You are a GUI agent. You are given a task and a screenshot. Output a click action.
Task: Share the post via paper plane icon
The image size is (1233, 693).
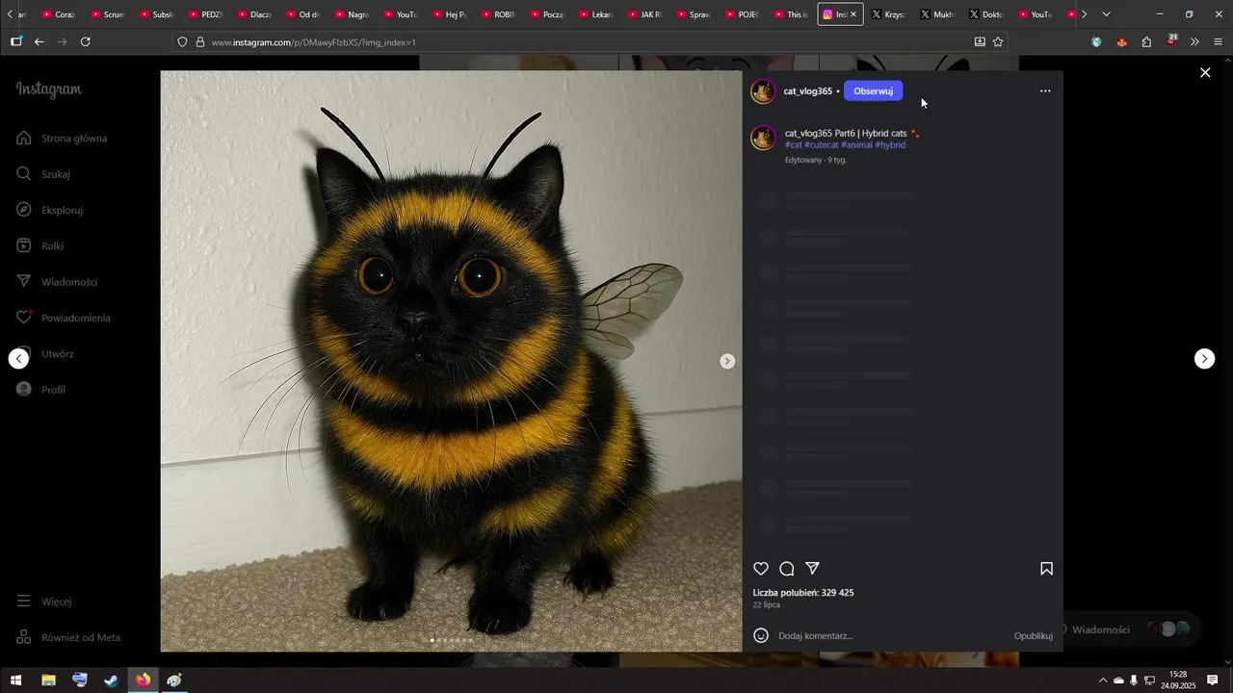point(812,569)
